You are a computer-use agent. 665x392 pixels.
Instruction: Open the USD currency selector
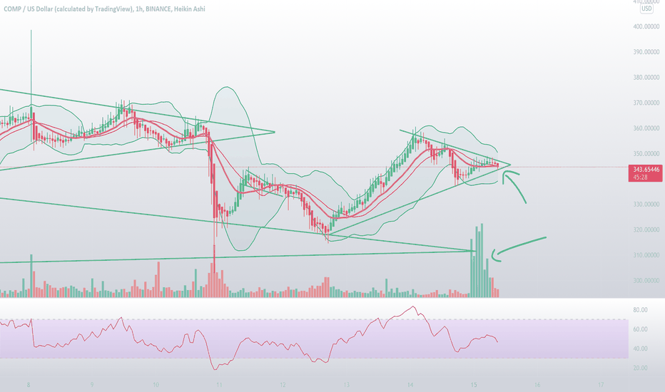(x=646, y=9)
